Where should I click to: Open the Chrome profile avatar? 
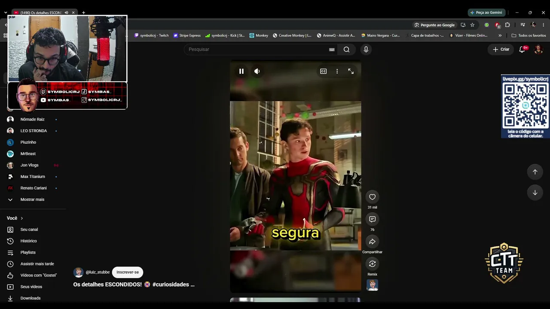click(533, 25)
